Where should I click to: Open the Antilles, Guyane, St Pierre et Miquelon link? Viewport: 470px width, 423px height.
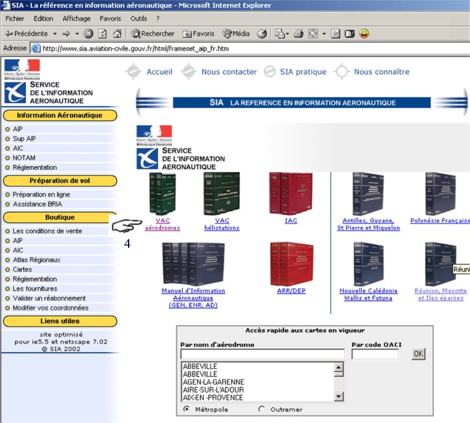click(x=368, y=224)
